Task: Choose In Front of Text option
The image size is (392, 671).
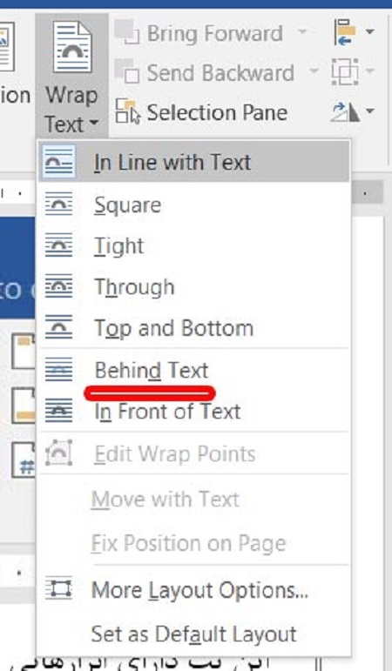Action: tap(167, 412)
